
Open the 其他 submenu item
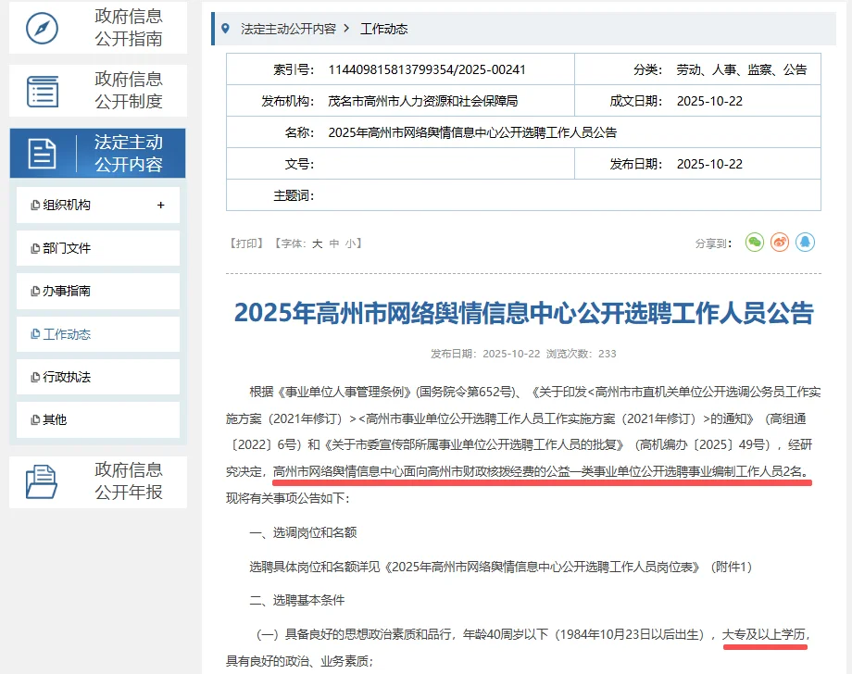[98, 419]
